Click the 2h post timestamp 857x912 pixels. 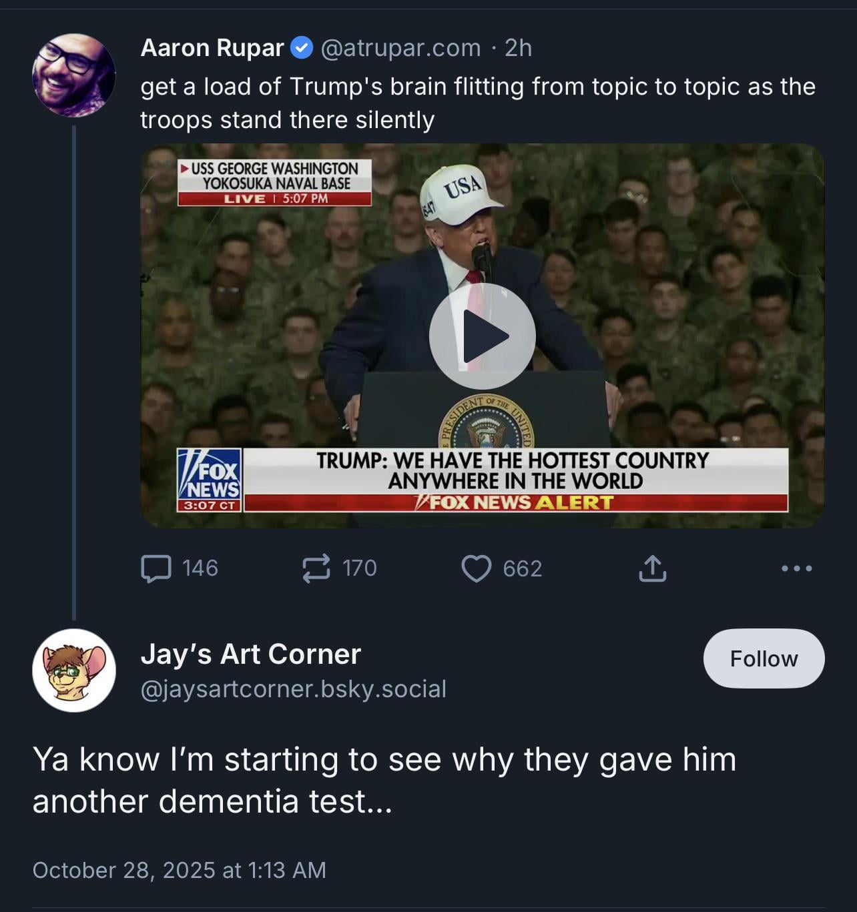[x=519, y=48]
